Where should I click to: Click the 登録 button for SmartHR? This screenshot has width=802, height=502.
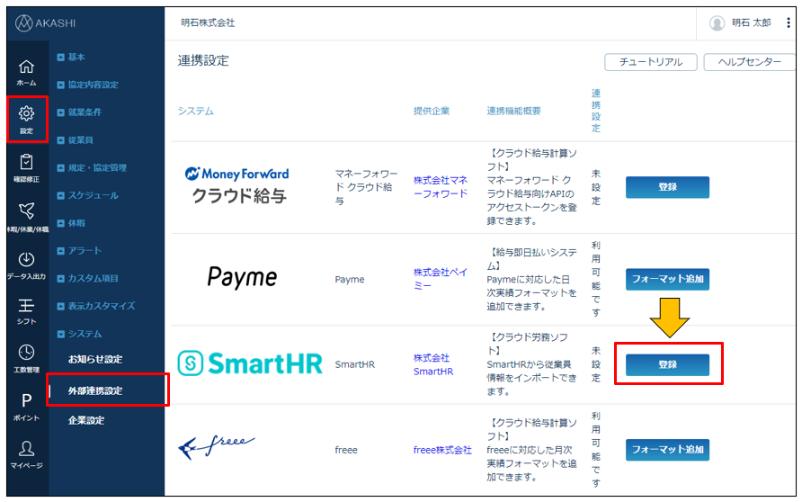[x=667, y=364]
